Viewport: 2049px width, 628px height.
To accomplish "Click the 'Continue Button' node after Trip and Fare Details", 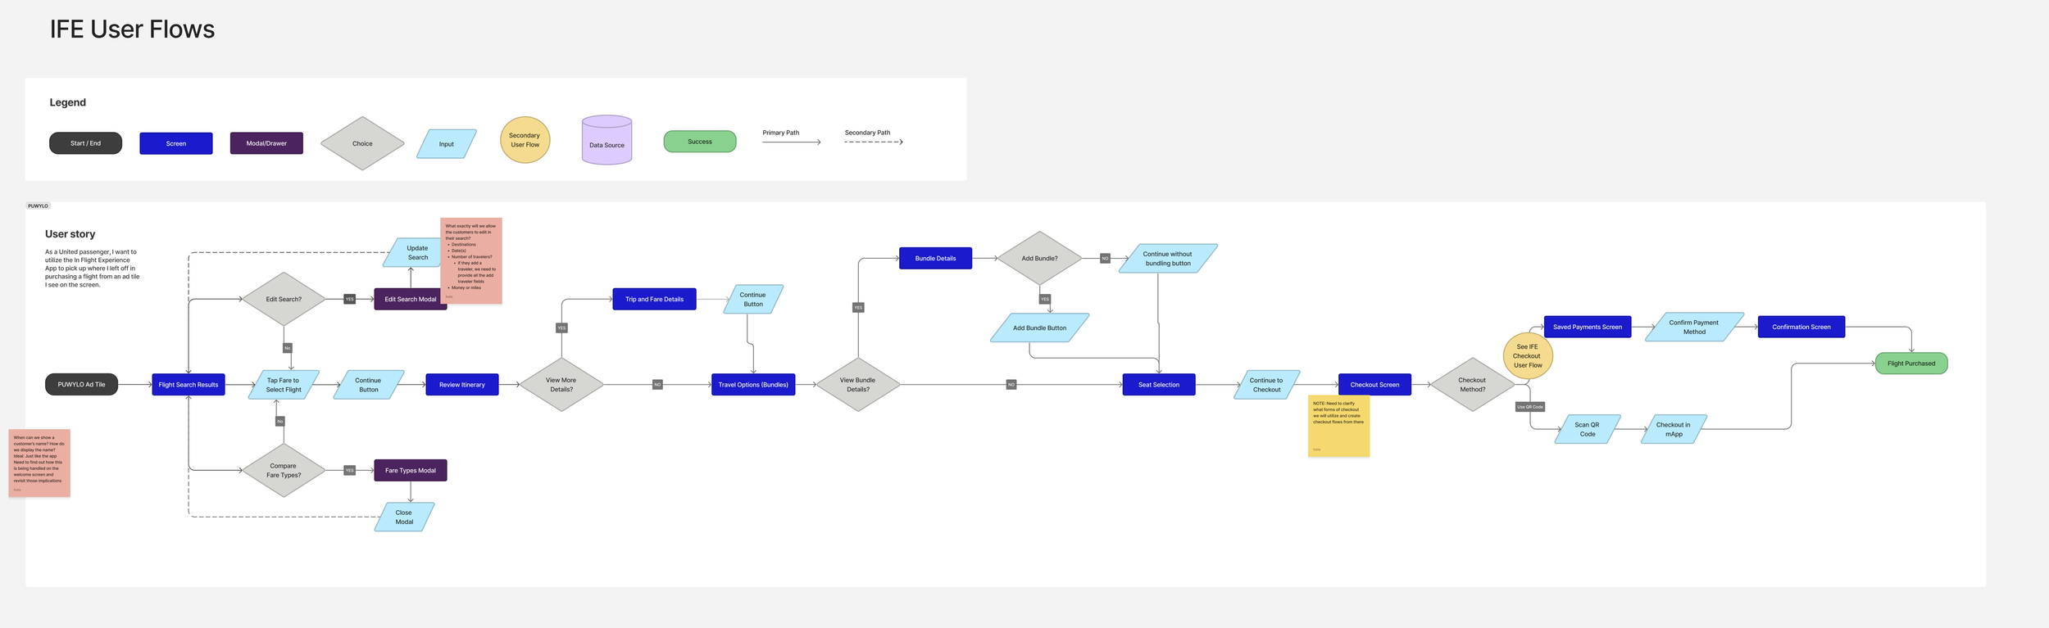I will (x=753, y=300).
